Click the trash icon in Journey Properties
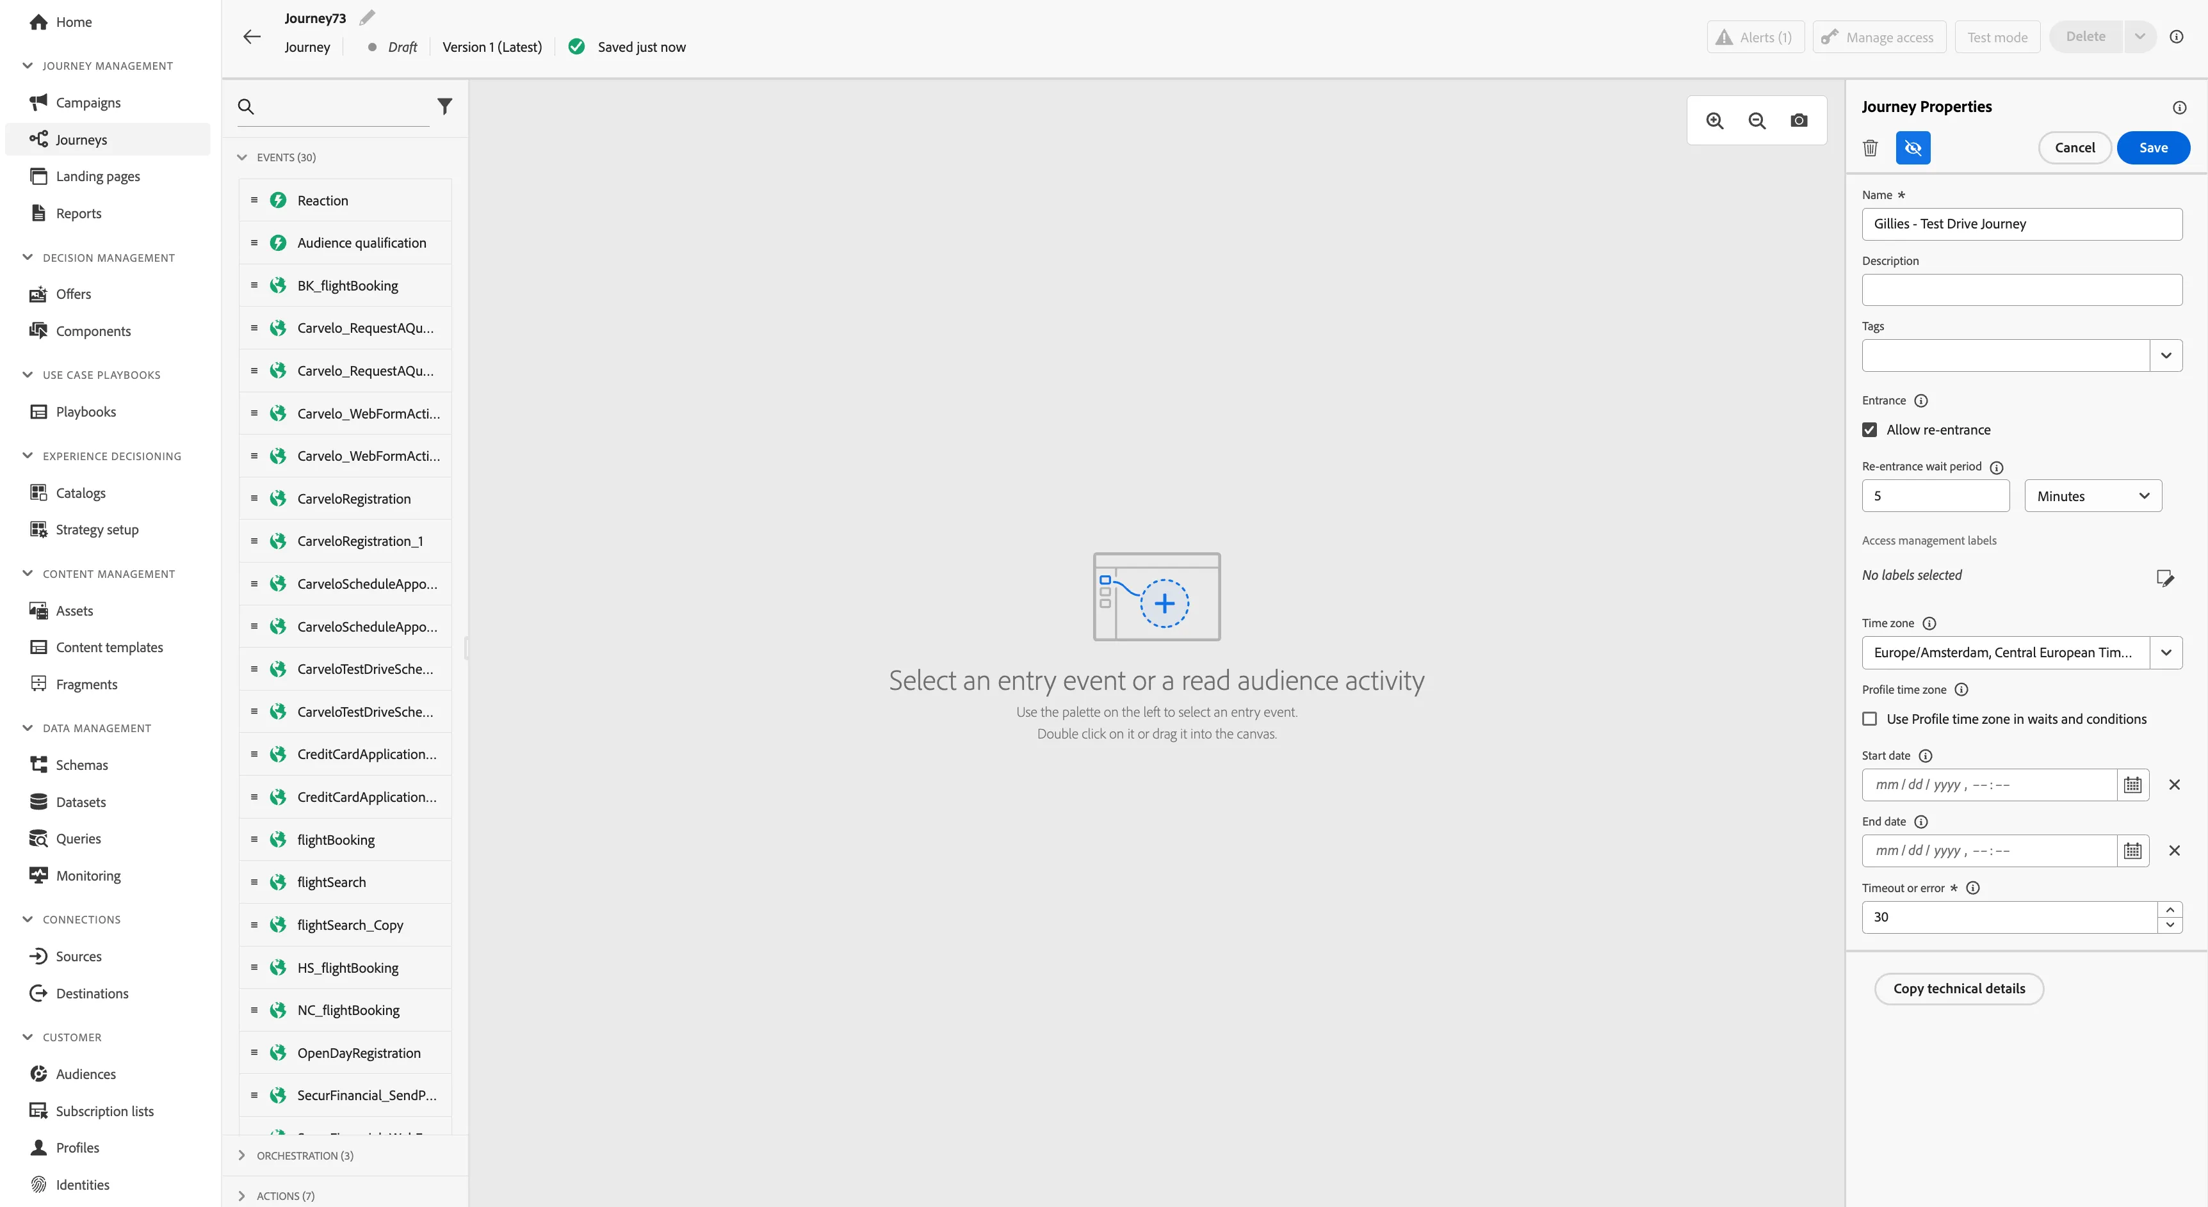This screenshot has width=2208, height=1207. [x=1871, y=148]
